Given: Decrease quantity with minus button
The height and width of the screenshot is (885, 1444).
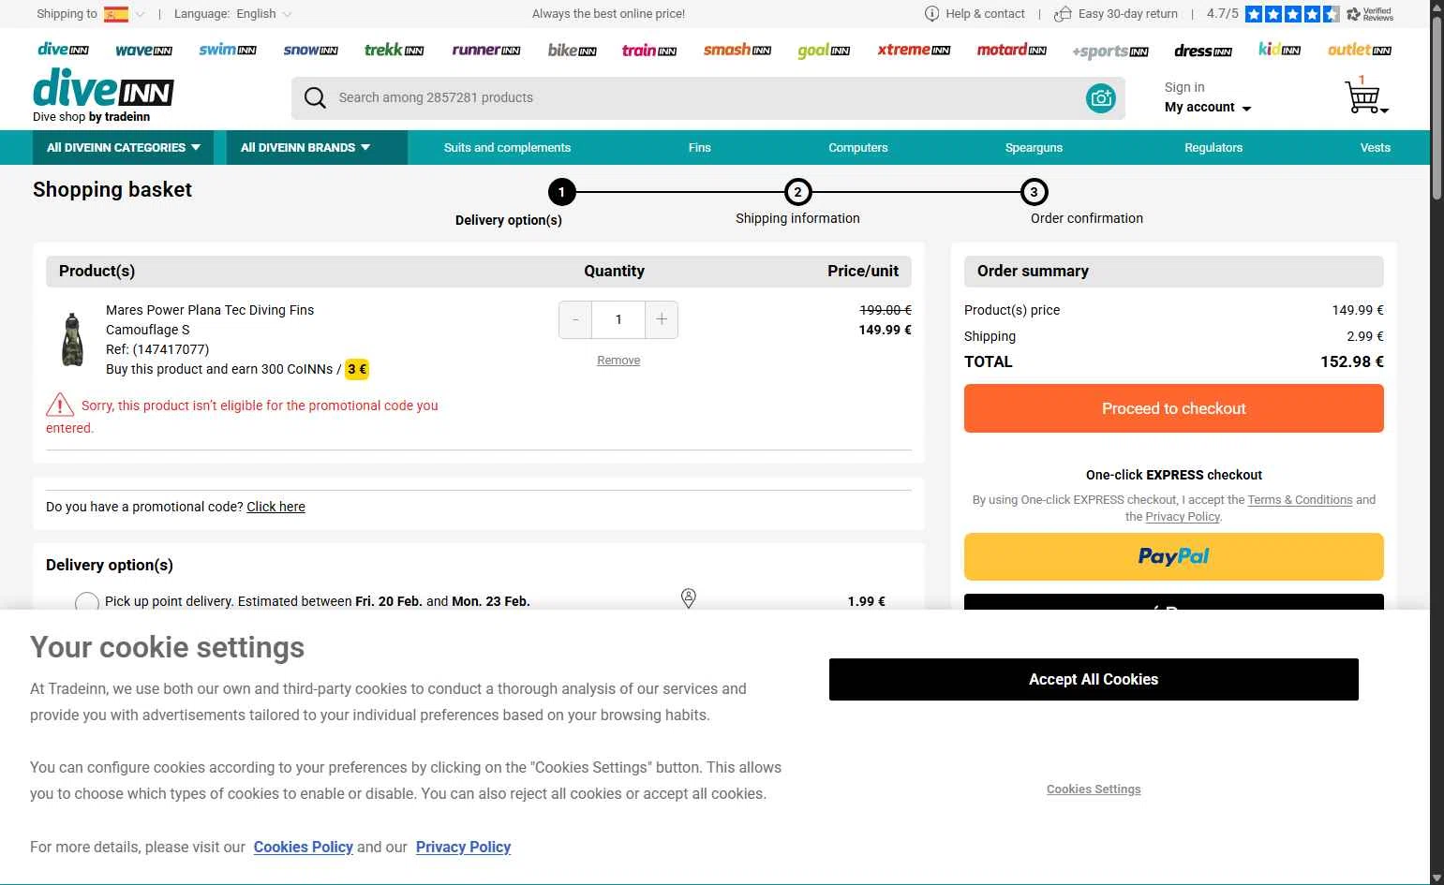Looking at the screenshot, I should point(575,320).
